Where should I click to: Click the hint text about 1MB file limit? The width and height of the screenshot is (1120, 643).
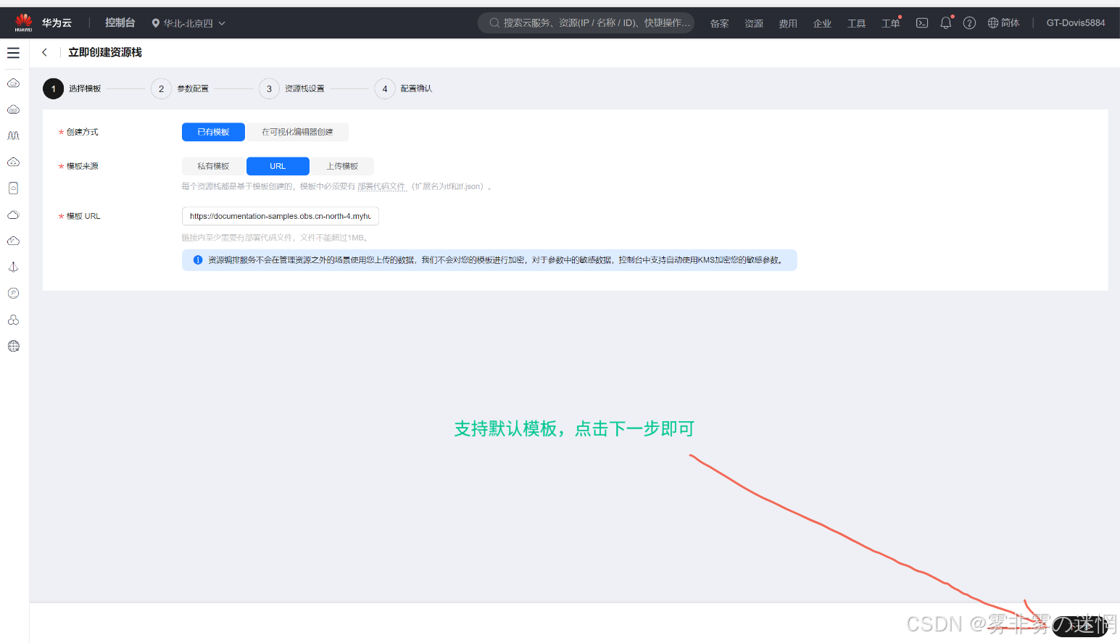pyautogui.click(x=276, y=238)
